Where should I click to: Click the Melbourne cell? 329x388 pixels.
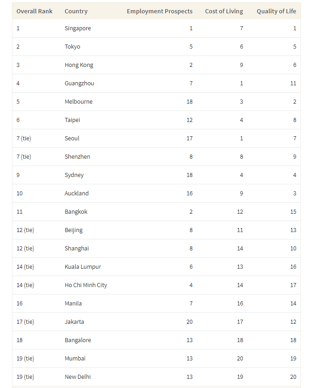tap(78, 102)
